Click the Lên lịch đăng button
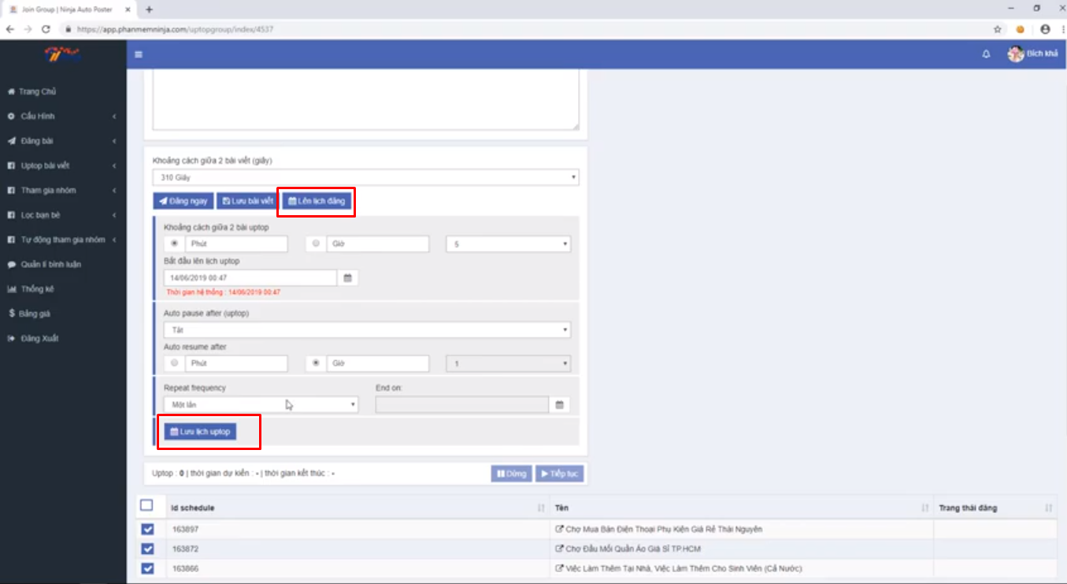This screenshot has height=584, width=1067. pyautogui.click(x=317, y=201)
